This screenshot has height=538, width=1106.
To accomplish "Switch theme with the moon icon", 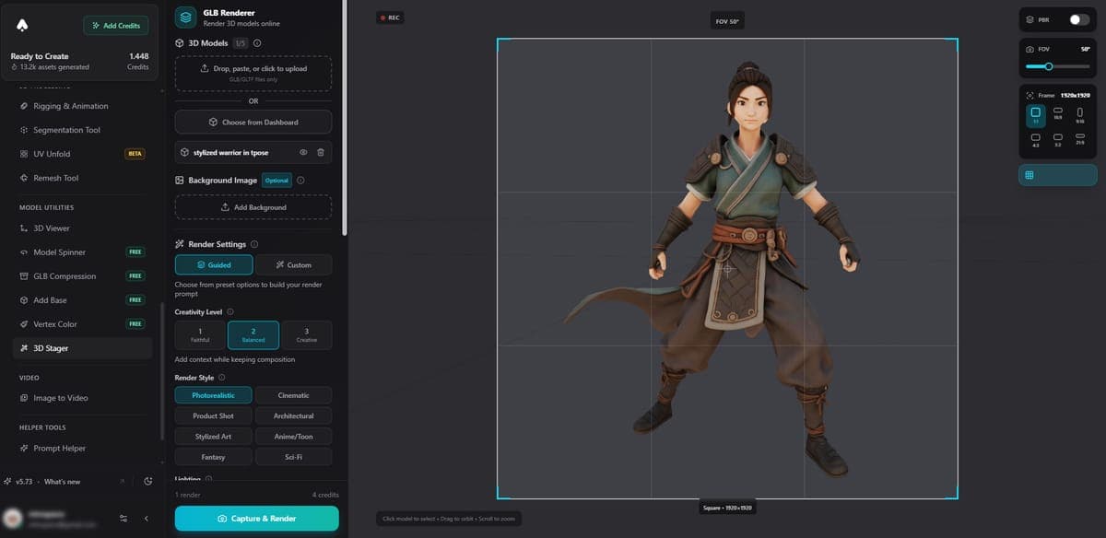I will [148, 482].
